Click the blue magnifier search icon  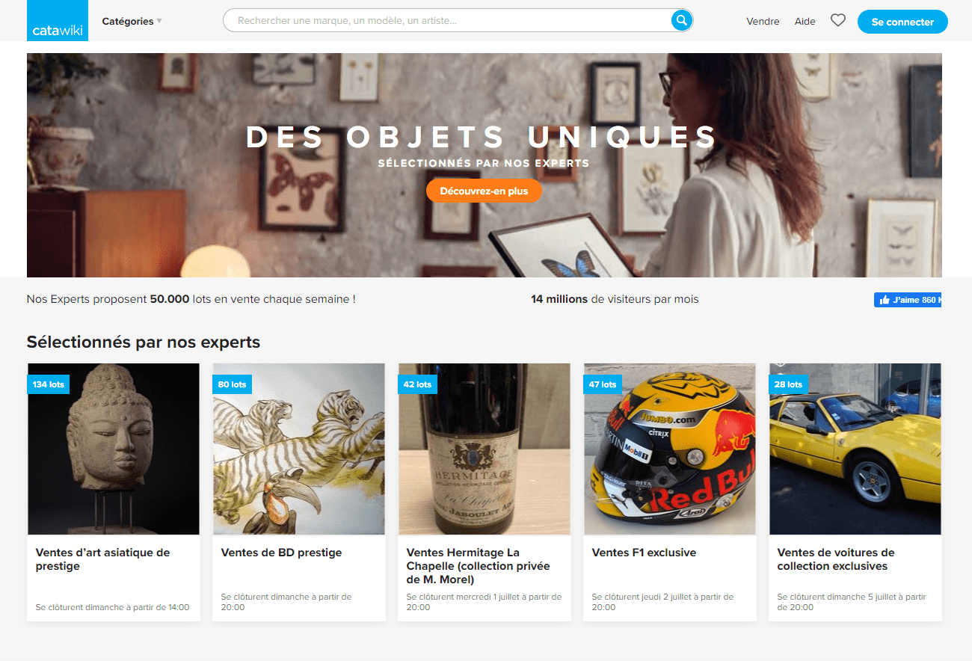[x=681, y=20]
